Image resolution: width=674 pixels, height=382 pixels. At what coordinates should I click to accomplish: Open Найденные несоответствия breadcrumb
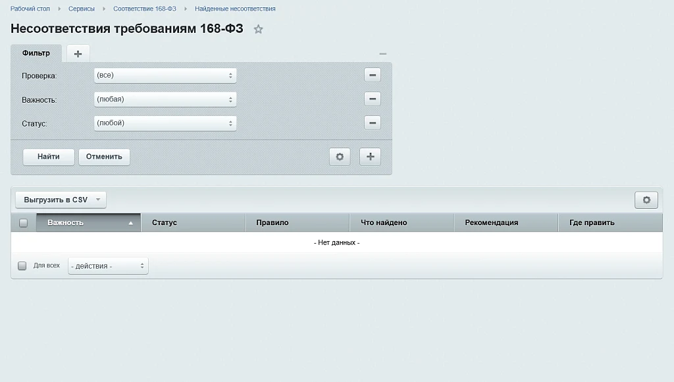click(x=235, y=9)
